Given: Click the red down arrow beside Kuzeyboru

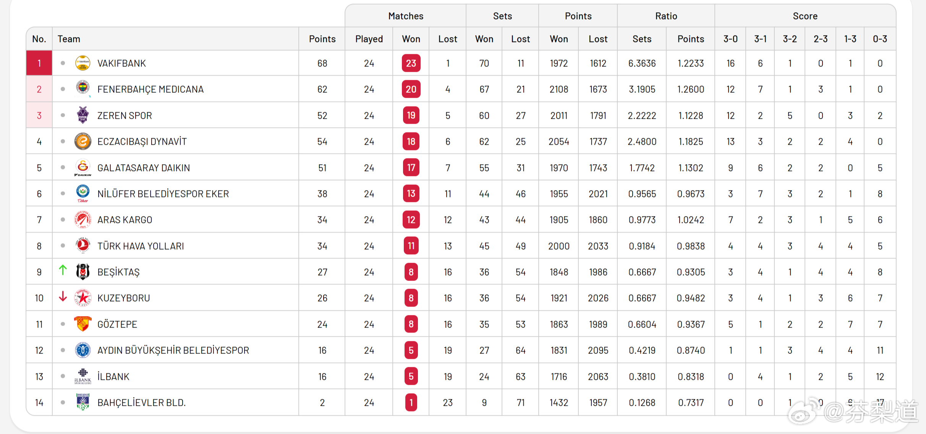Looking at the screenshot, I should pos(63,297).
